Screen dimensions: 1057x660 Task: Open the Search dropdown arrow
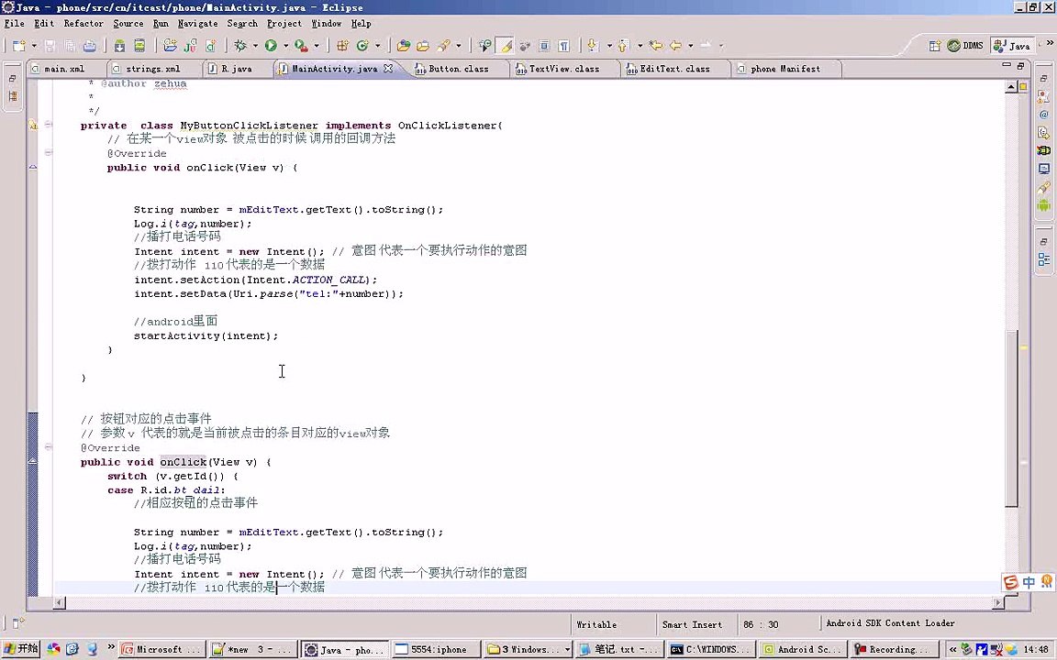[459, 46]
